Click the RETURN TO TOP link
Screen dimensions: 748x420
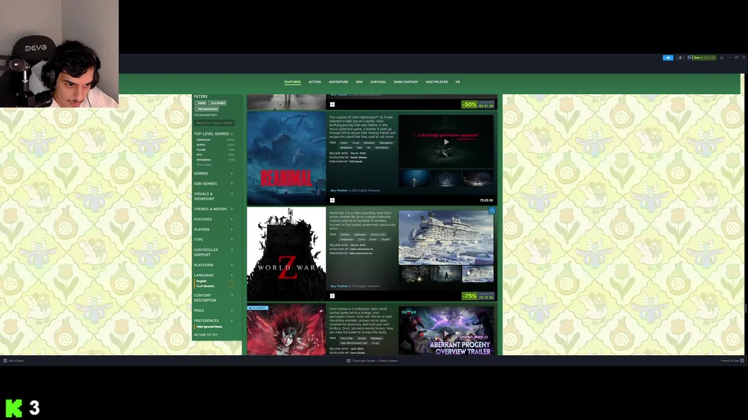tap(206, 335)
